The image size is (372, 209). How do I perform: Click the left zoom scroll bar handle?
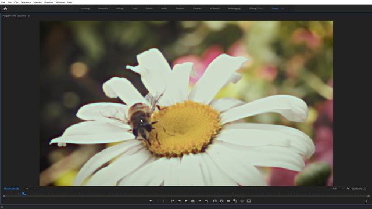tap(4, 196)
